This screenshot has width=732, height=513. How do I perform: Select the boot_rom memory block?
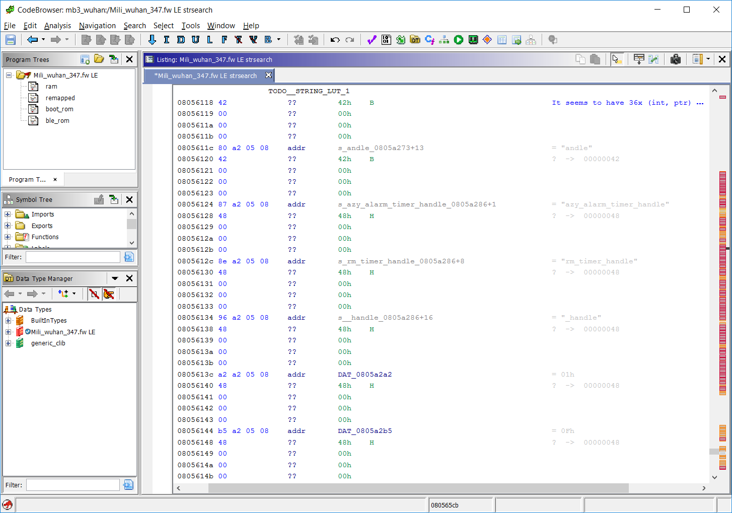pyautogui.click(x=59, y=109)
